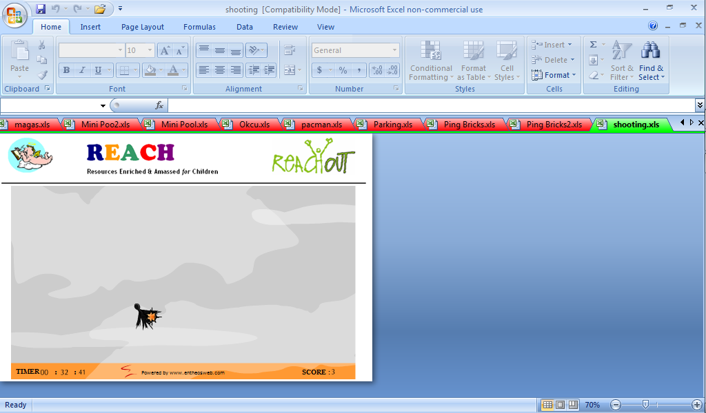Click the Excel Help question mark icon
The height and width of the screenshot is (413, 706).
coord(653,26)
